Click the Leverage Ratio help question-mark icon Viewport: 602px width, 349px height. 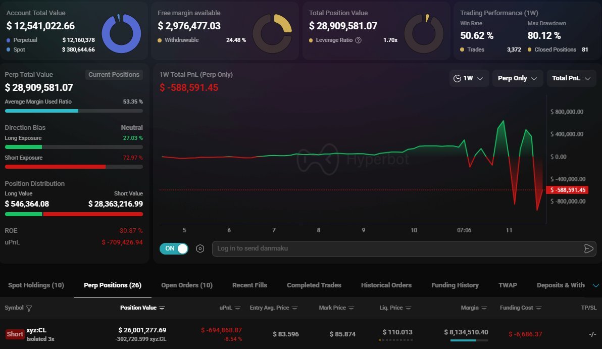[x=358, y=40]
